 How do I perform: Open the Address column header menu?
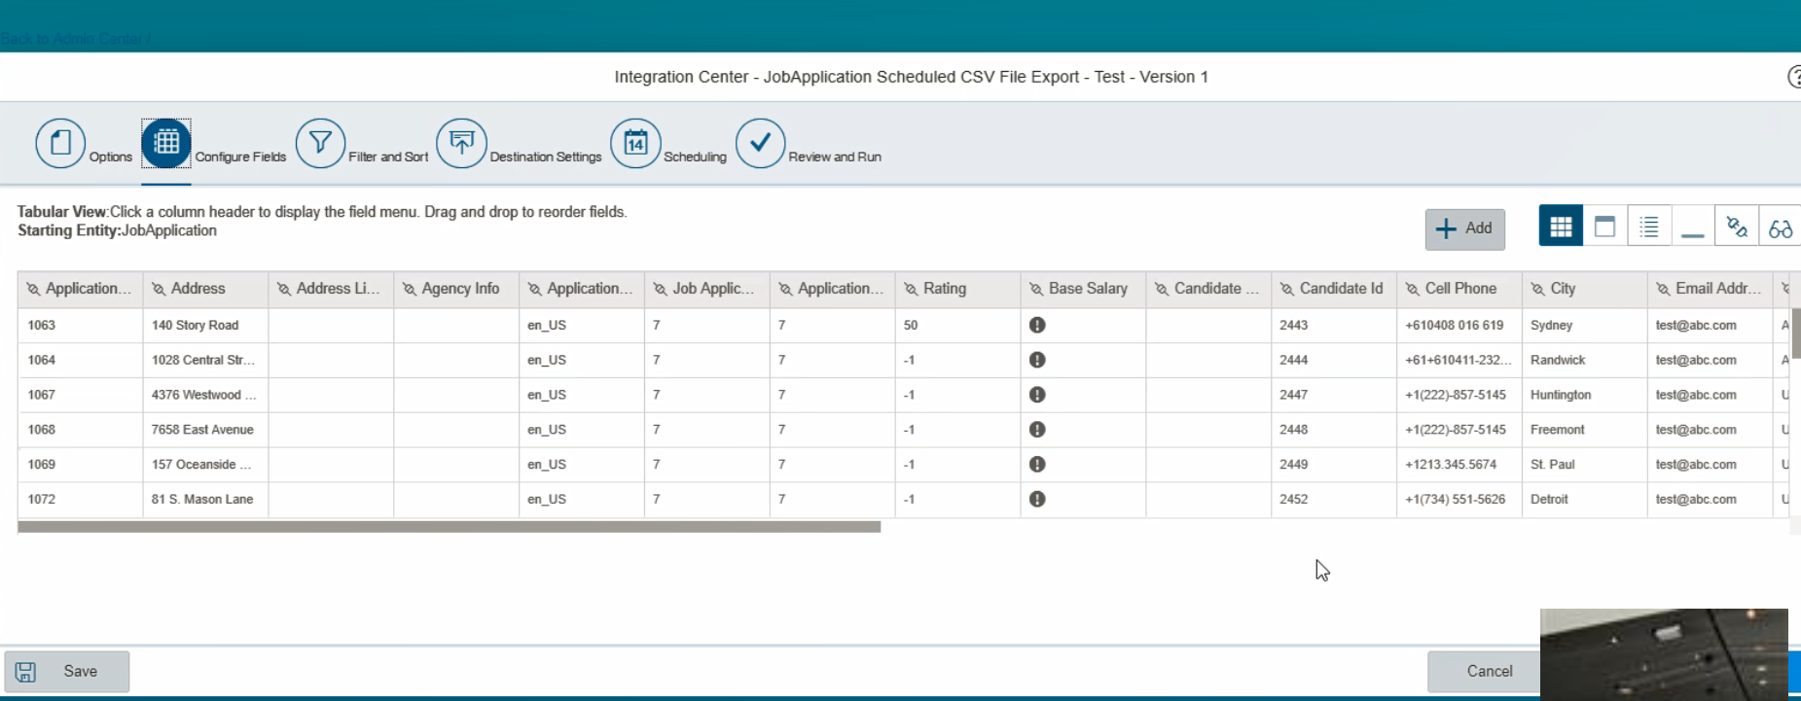pyautogui.click(x=206, y=289)
